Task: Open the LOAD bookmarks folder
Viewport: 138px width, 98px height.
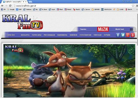Action: [120, 9]
